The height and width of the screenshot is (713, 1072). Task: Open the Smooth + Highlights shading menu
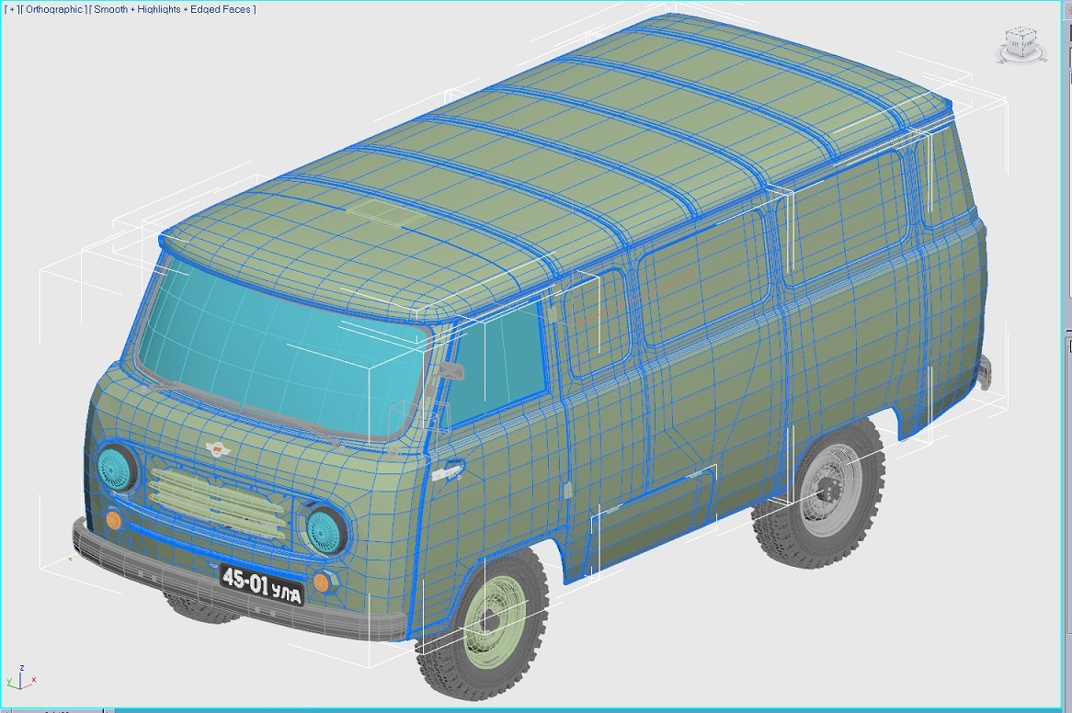173,9
